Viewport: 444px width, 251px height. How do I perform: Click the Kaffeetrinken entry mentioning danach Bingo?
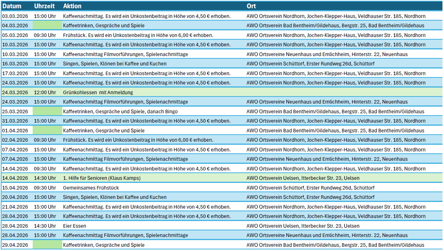(x=120, y=111)
